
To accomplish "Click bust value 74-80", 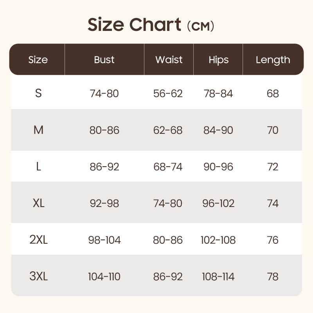I will 104,94.
